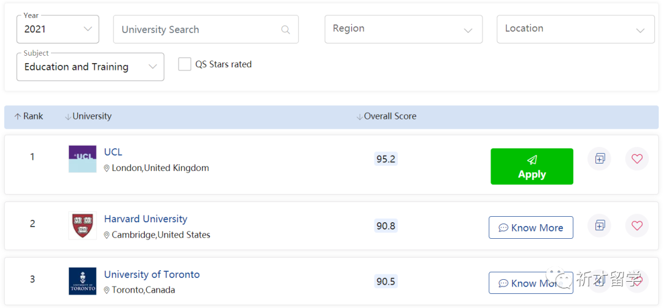Click the UCL logo thumbnail
Screen dimensions: 663x308
82,159
